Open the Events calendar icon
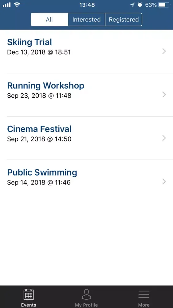173x308 pixels. [x=29, y=294]
